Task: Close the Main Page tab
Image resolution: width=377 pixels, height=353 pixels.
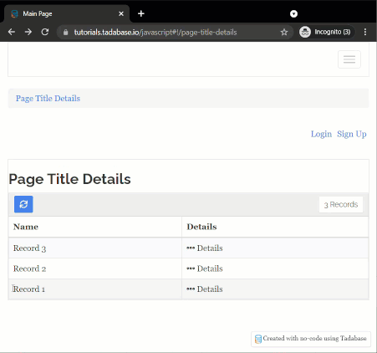Action: (x=121, y=13)
